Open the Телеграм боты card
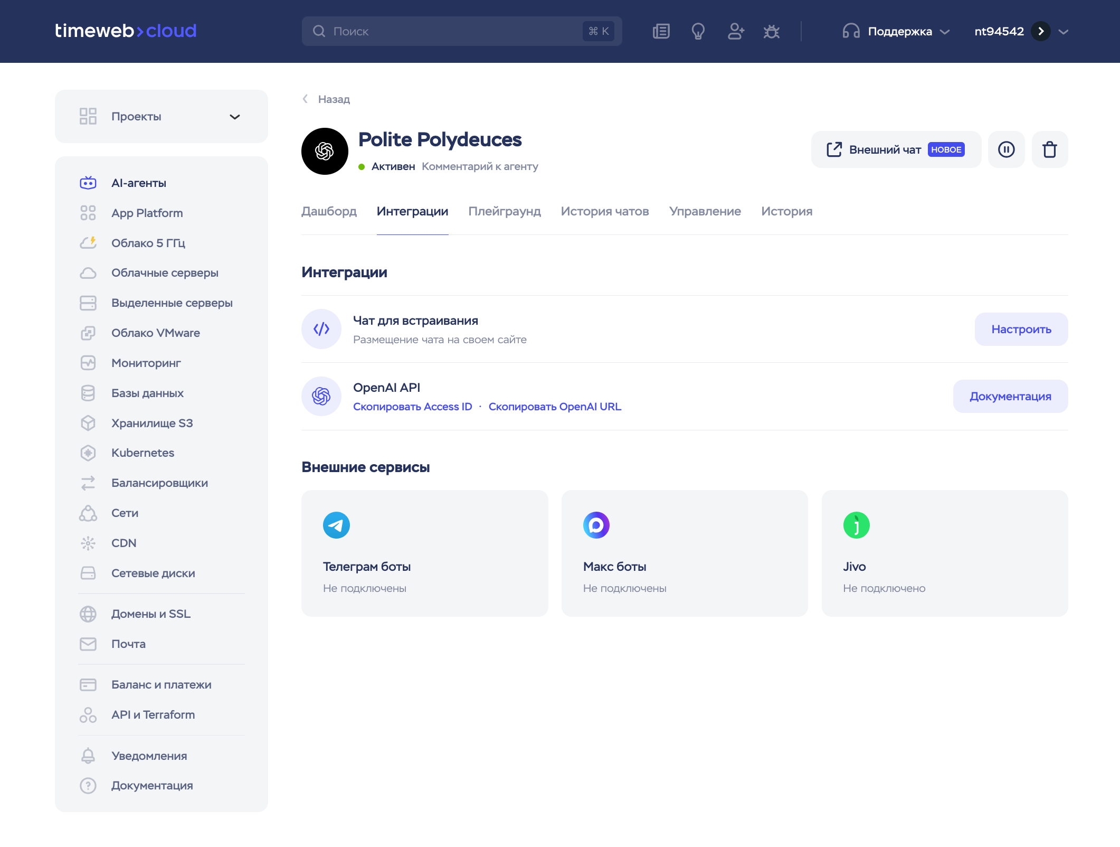 click(x=424, y=553)
